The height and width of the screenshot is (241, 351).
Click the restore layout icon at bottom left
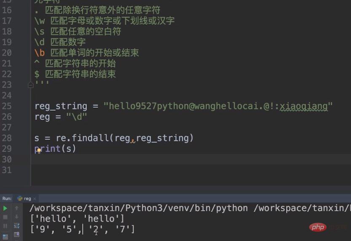point(5,236)
